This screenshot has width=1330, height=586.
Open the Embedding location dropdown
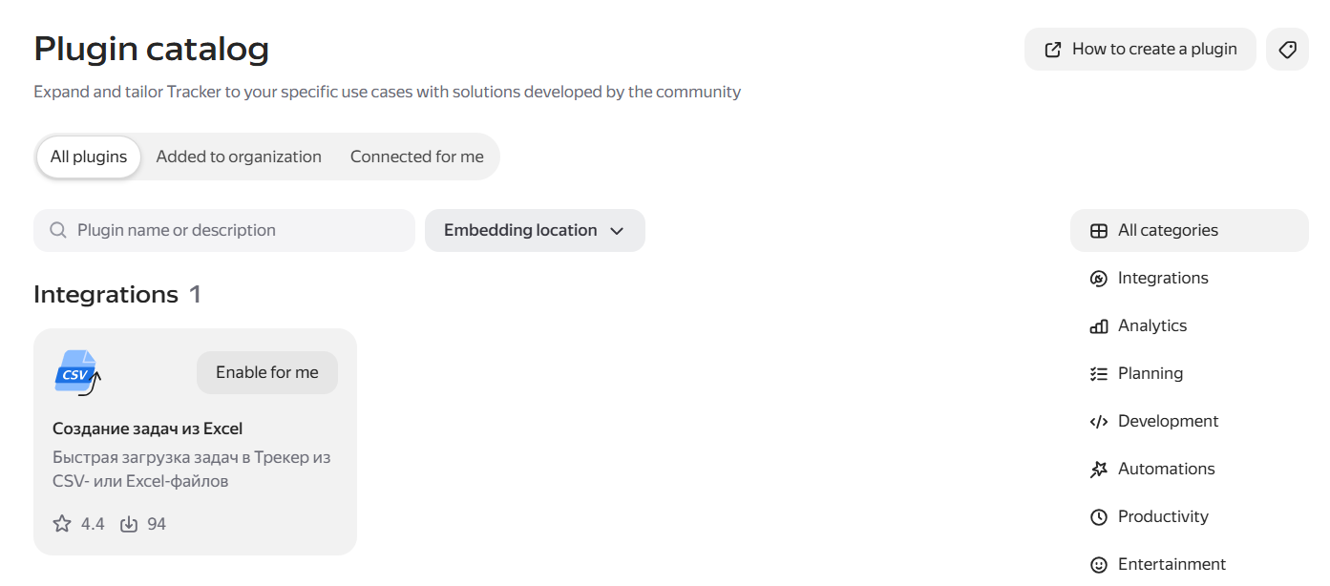click(535, 231)
